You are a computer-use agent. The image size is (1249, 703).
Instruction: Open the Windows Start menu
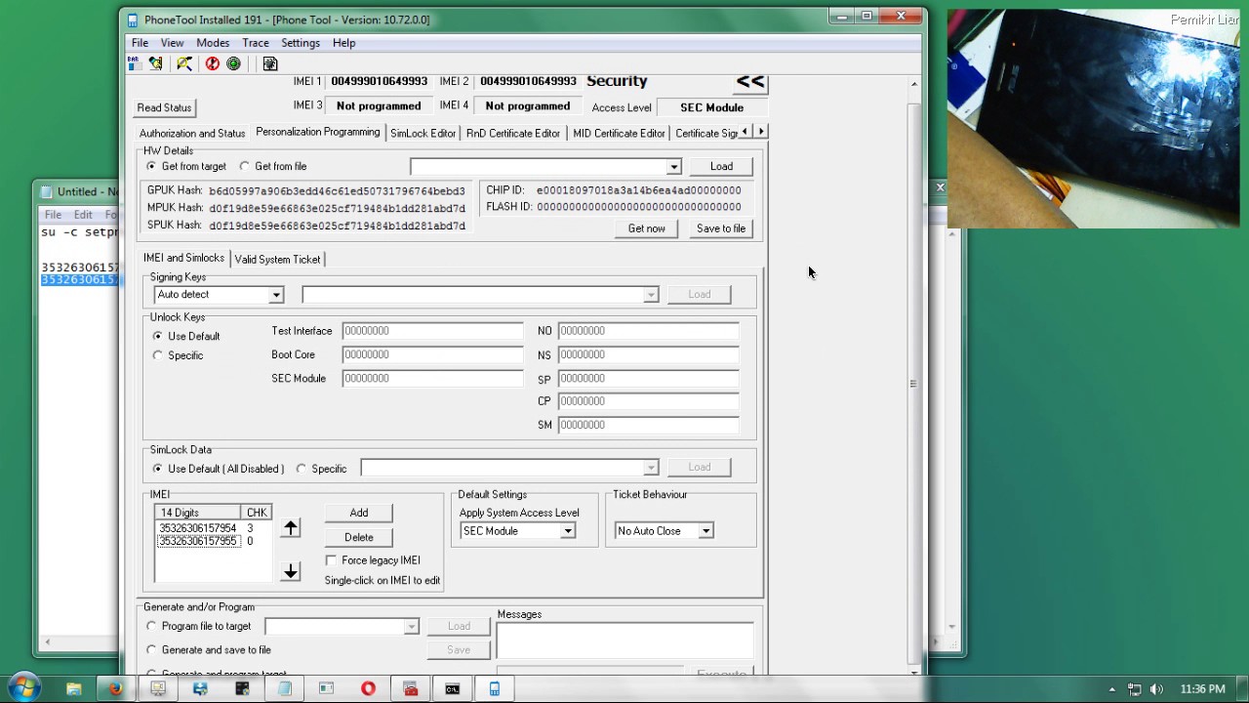point(24,687)
